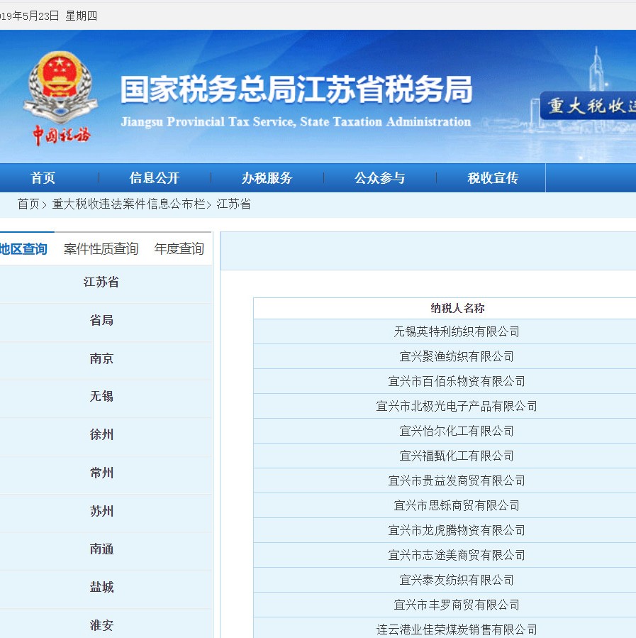Select 南京 in the region list

101,358
